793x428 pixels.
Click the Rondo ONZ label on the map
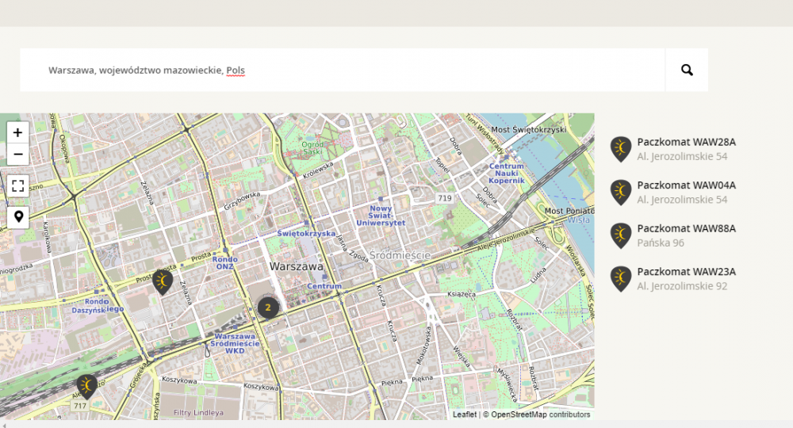tap(225, 263)
